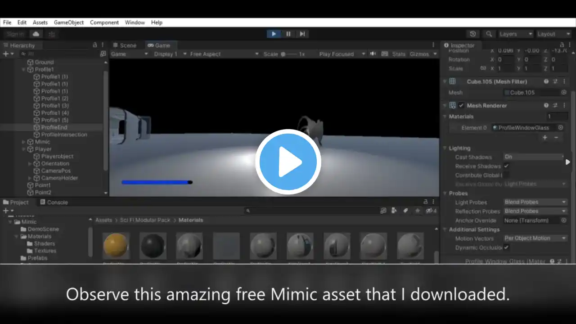Click Project favorites star icon
Viewport: 576px width, 324px height.
click(418, 211)
